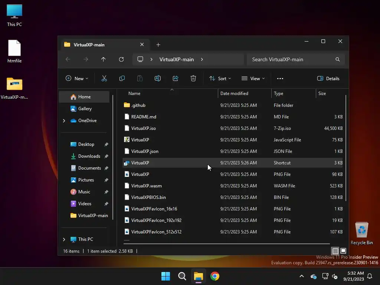Show hidden tray icons chevron
Screen dimensions: 380x285
[x=302, y=276]
